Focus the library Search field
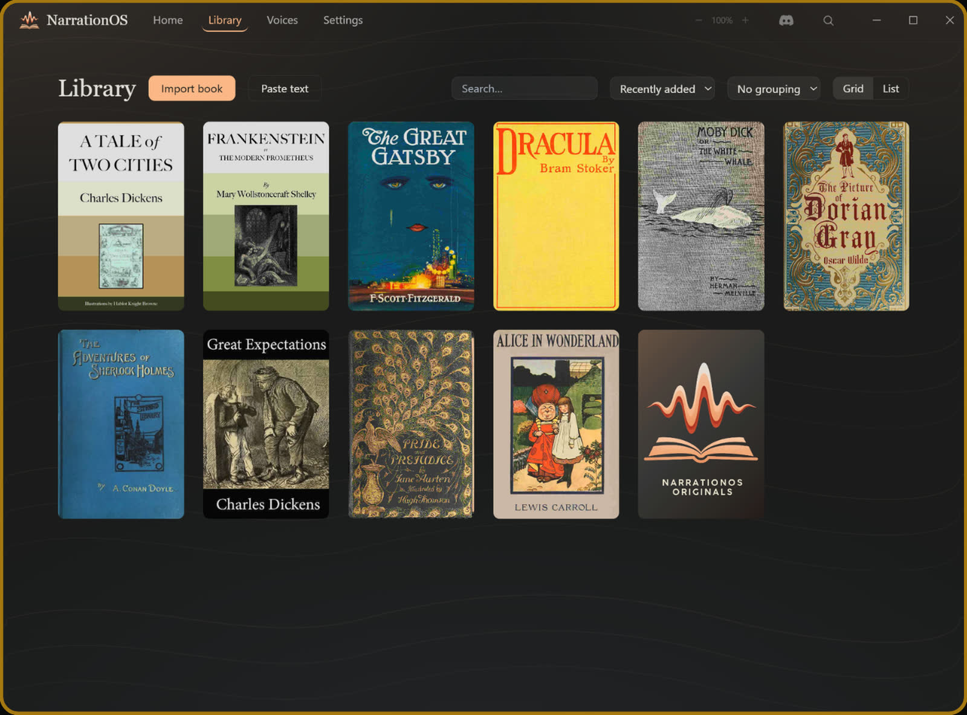The image size is (967, 715). (x=525, y=88)
